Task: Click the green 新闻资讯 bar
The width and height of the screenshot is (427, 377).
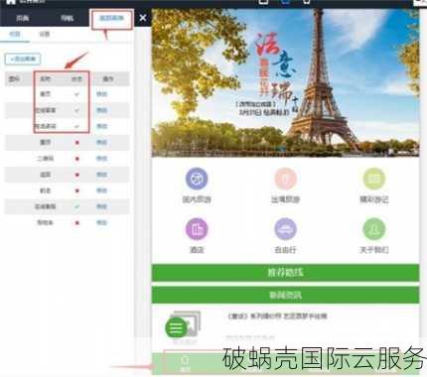Action: [x=285, y=295]
